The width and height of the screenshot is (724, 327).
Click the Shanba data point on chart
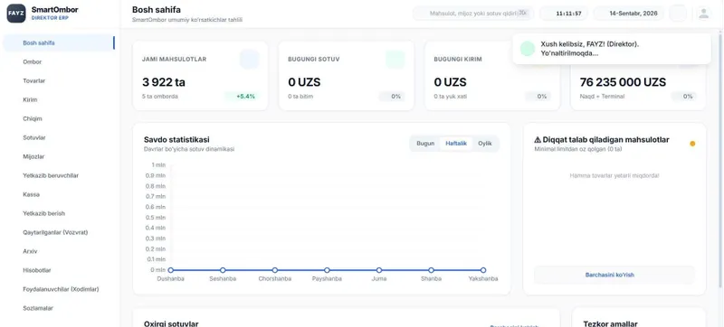click(432, 270)
